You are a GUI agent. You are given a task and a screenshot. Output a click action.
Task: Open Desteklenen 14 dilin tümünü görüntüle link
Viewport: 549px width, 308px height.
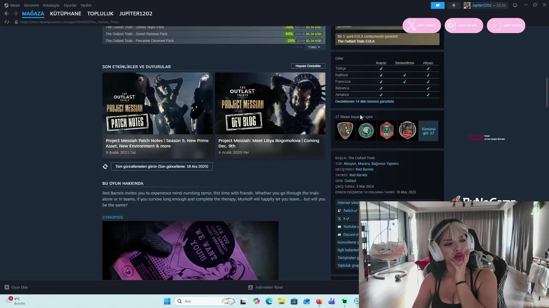click(365, 101)
